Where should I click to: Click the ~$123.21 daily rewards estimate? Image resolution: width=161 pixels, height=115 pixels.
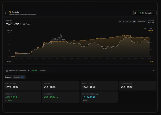click(x=85, y=100)
